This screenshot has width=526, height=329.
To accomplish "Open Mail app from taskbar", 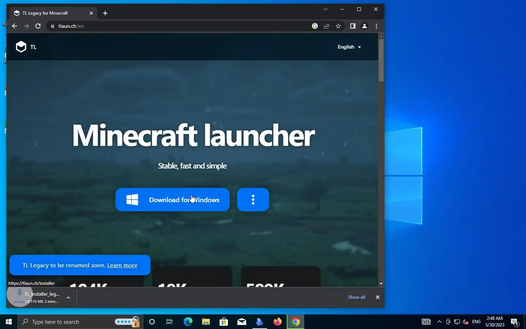I will tap(241, 322).
